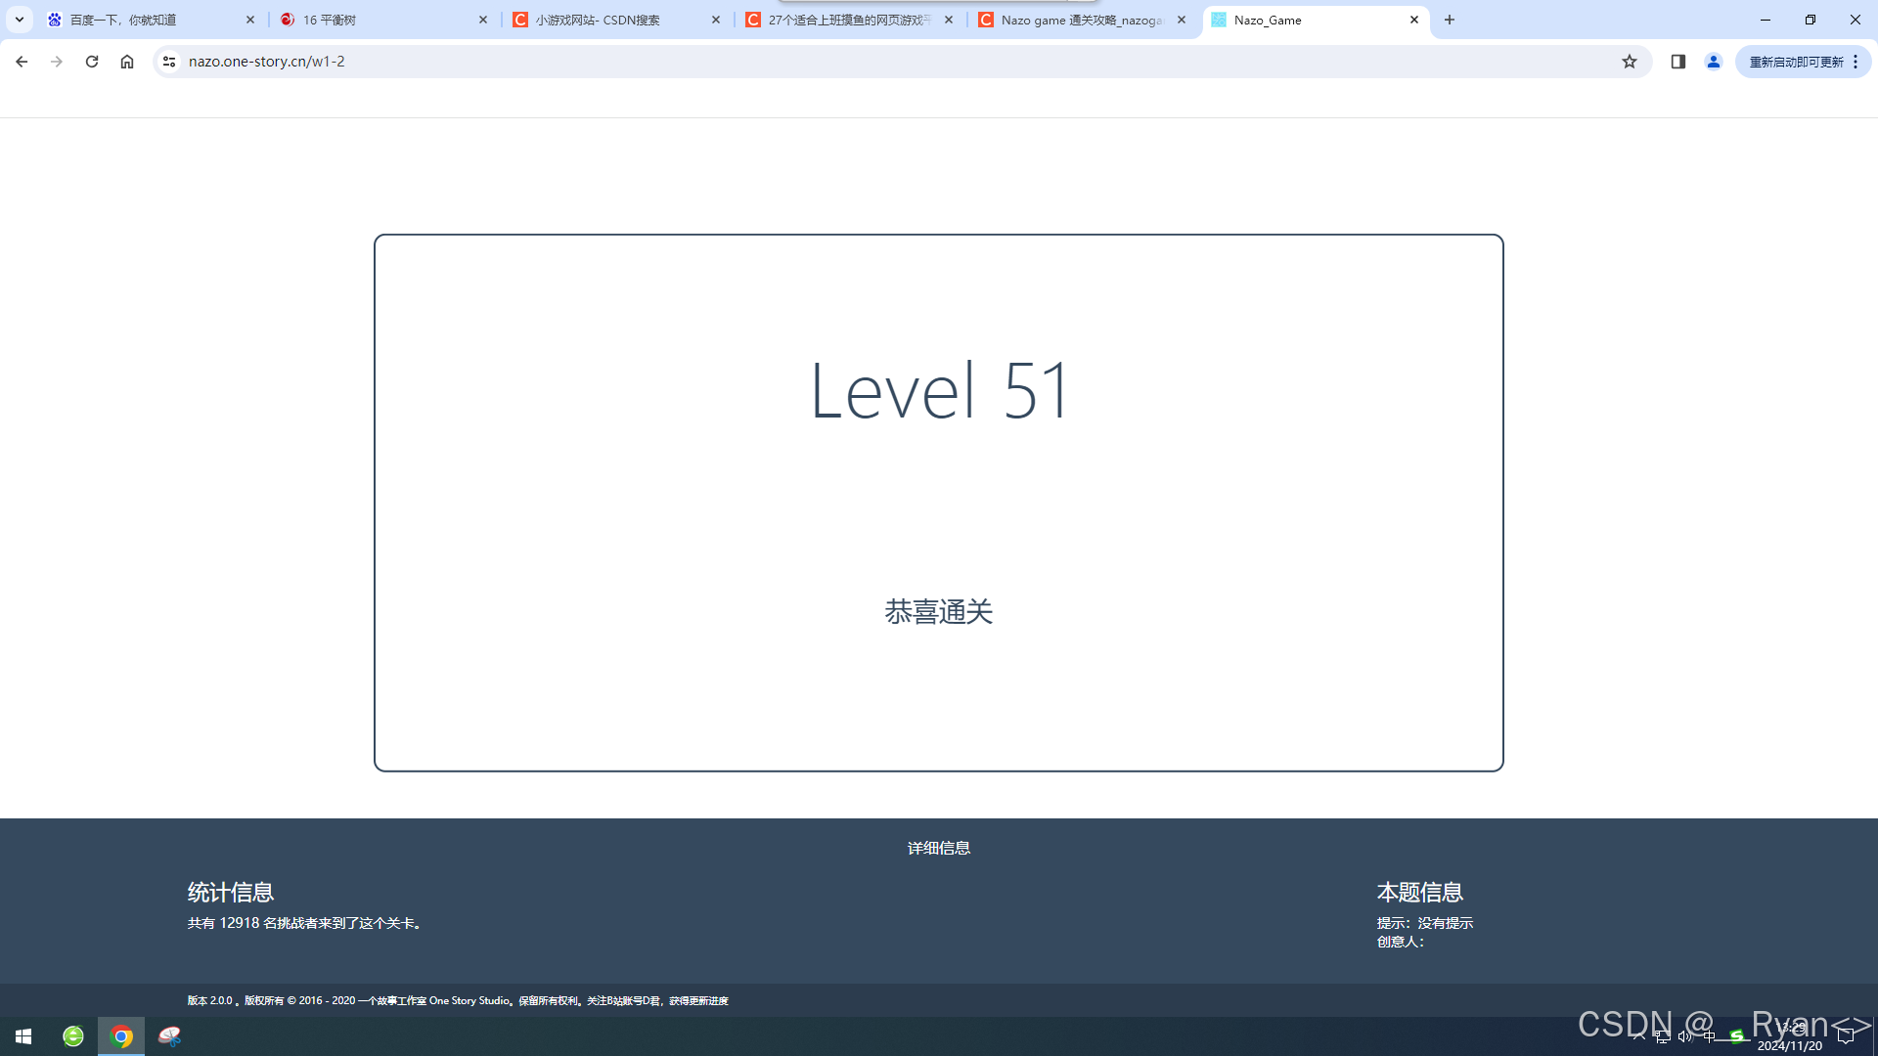Click the 恭喜通关 text
Screen dimensions: 1878x1056
(939, 612)
